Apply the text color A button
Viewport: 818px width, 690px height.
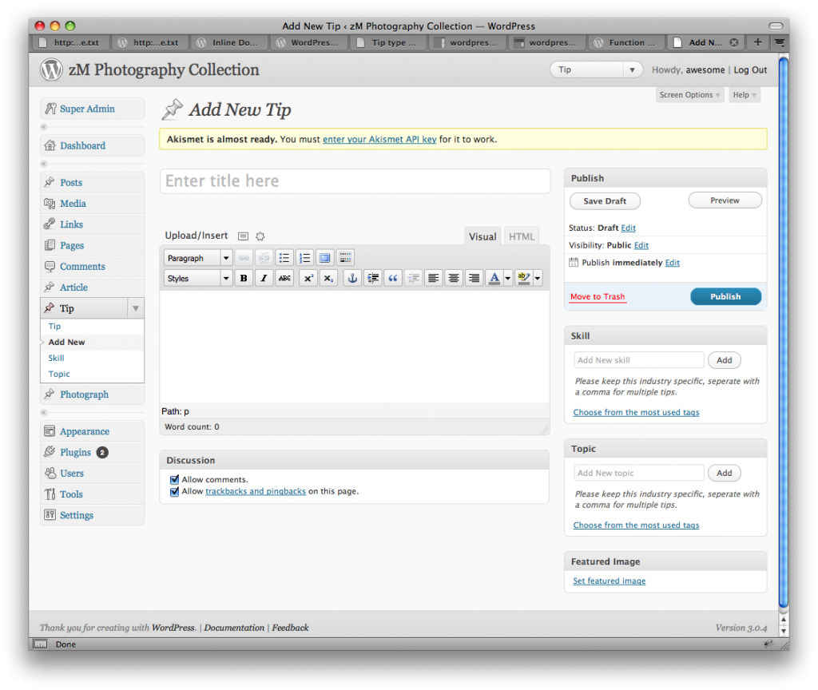coord(494,278)
